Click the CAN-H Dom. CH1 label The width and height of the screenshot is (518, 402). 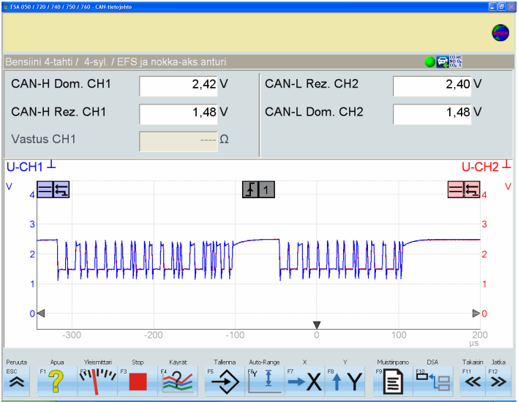61,84
